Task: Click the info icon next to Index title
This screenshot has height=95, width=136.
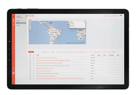Action: pos(31,20)
